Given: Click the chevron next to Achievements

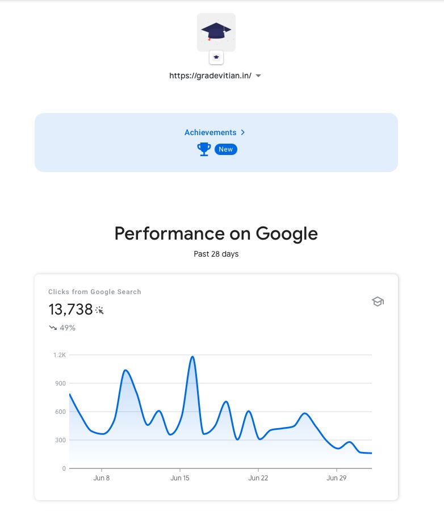Looking at the screenshot, I should click(242, 132).
